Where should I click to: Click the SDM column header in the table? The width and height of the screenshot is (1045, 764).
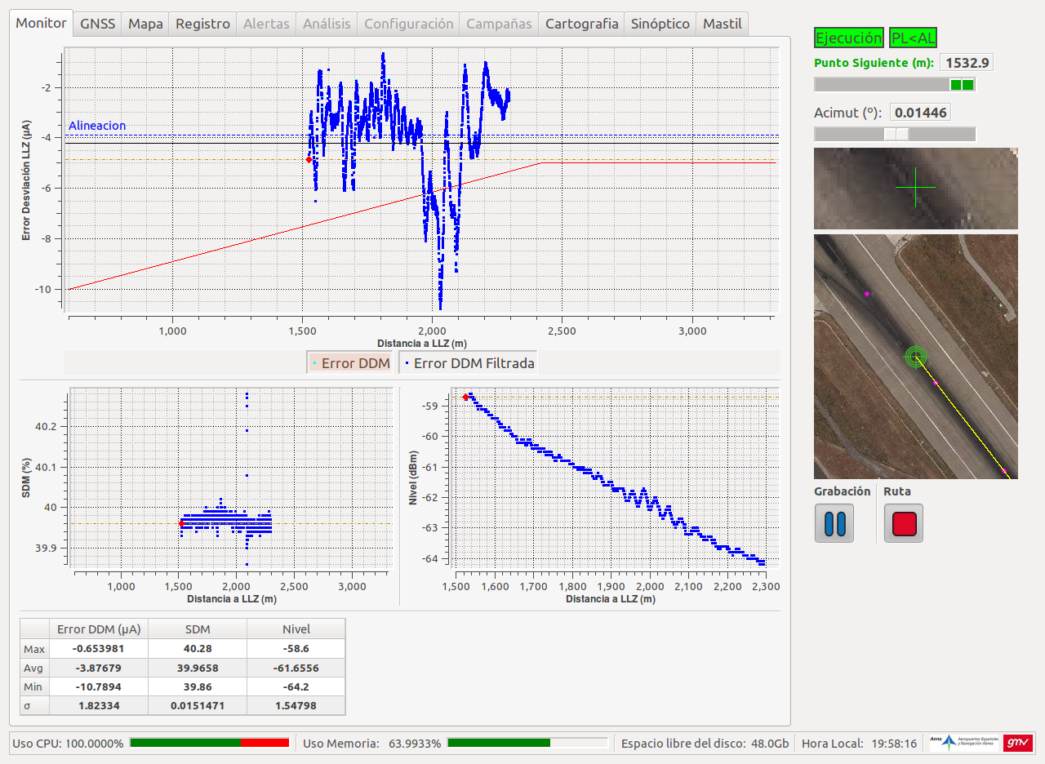pyautogui.click(x=198, y=629)
